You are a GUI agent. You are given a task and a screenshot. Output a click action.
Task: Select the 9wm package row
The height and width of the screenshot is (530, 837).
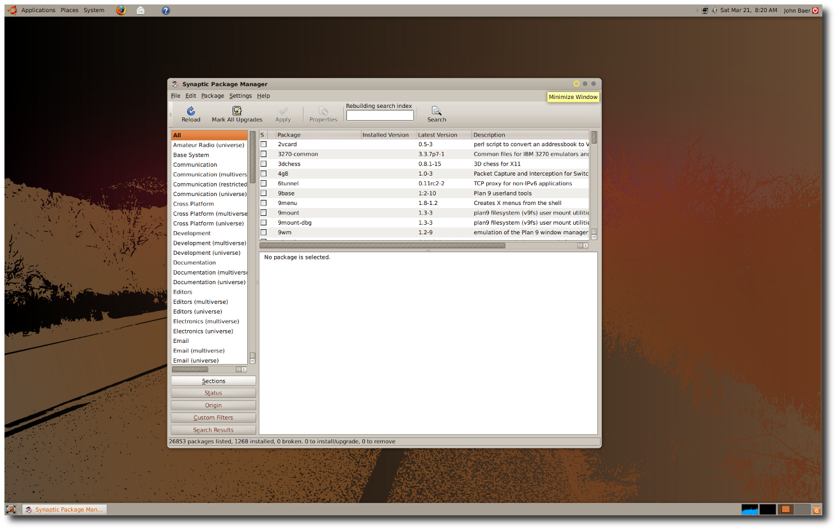[x=424, y=232]
